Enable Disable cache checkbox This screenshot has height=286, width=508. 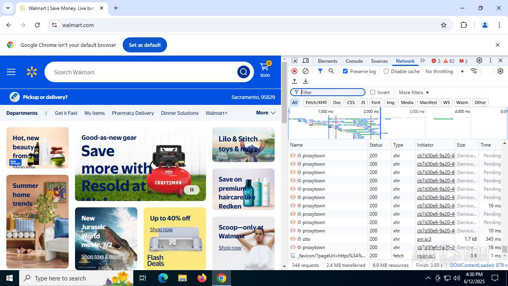[386, 71]
